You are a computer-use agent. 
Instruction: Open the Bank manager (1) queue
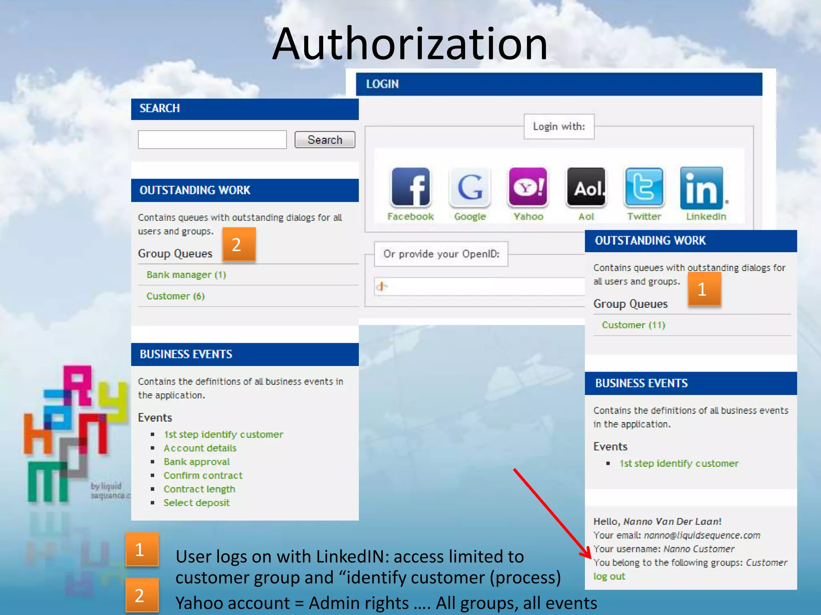coord(186,275)
